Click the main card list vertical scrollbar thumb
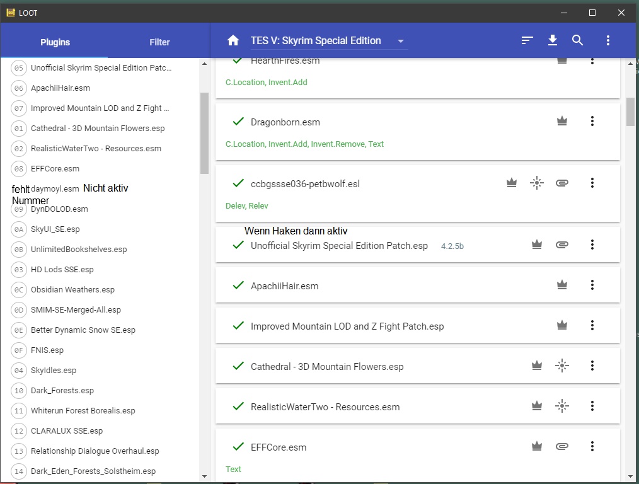This screenshot has height=484, width=639. point(631,112)
